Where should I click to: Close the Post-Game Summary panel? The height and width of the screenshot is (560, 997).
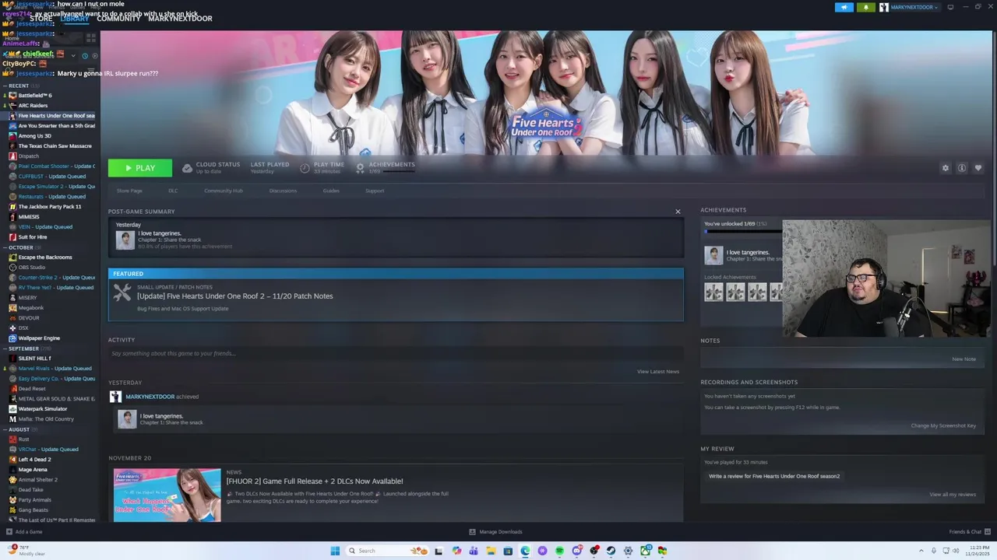pyautogui.click(x=678, y=212)
